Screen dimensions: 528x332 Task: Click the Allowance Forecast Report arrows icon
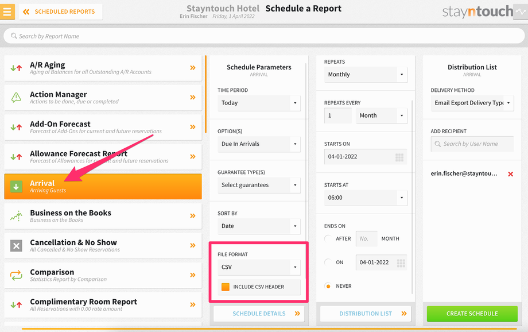click(x=16, y=157)
